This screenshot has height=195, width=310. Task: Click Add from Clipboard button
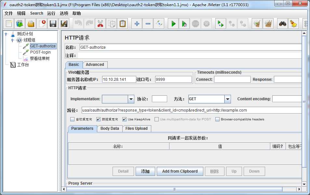pyautogui.click(x=180, y=171)
